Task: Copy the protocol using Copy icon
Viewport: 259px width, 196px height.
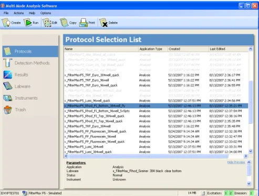Action: [x=64, y=23]
